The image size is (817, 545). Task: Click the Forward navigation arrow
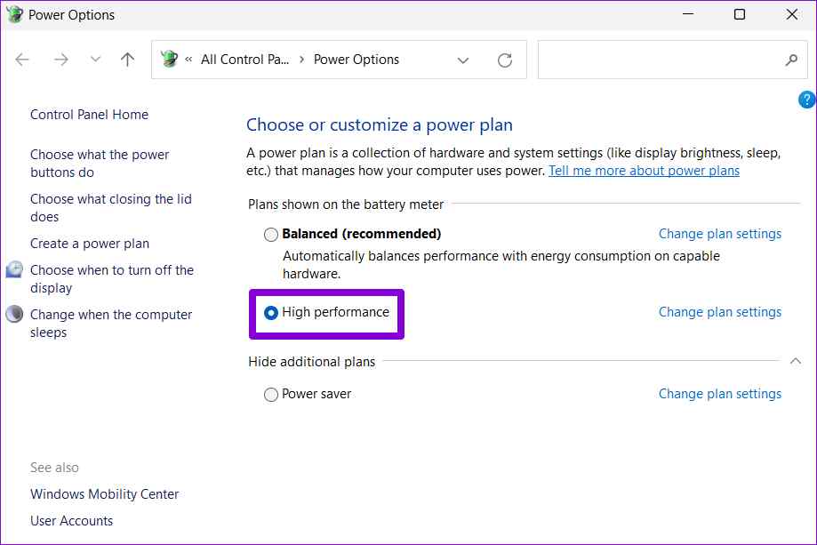[61, 60]
